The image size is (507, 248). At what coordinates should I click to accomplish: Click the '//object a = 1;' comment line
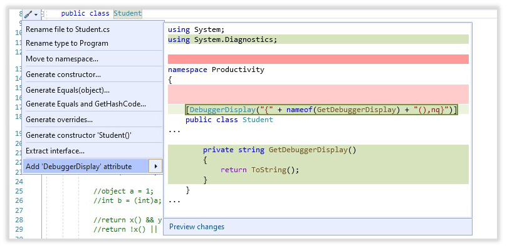pyautogui.click(x=123, y=191)
